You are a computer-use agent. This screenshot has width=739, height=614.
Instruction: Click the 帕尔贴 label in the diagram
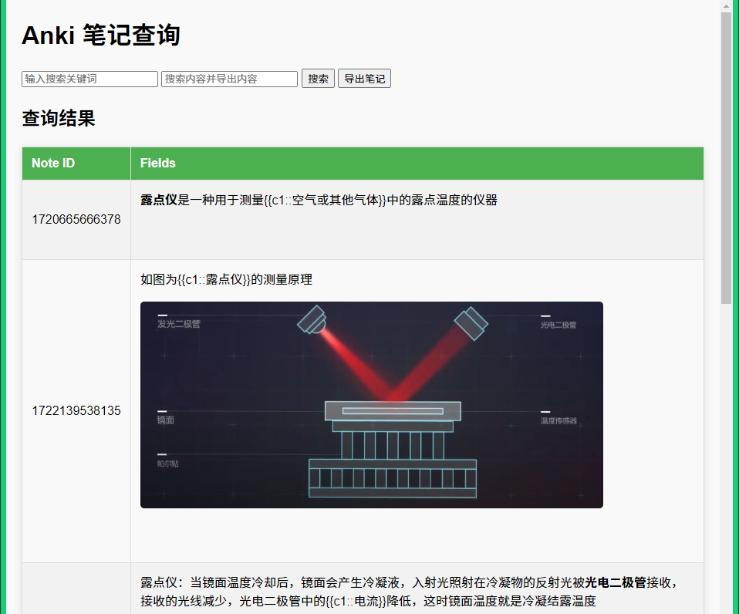[167, 464]
